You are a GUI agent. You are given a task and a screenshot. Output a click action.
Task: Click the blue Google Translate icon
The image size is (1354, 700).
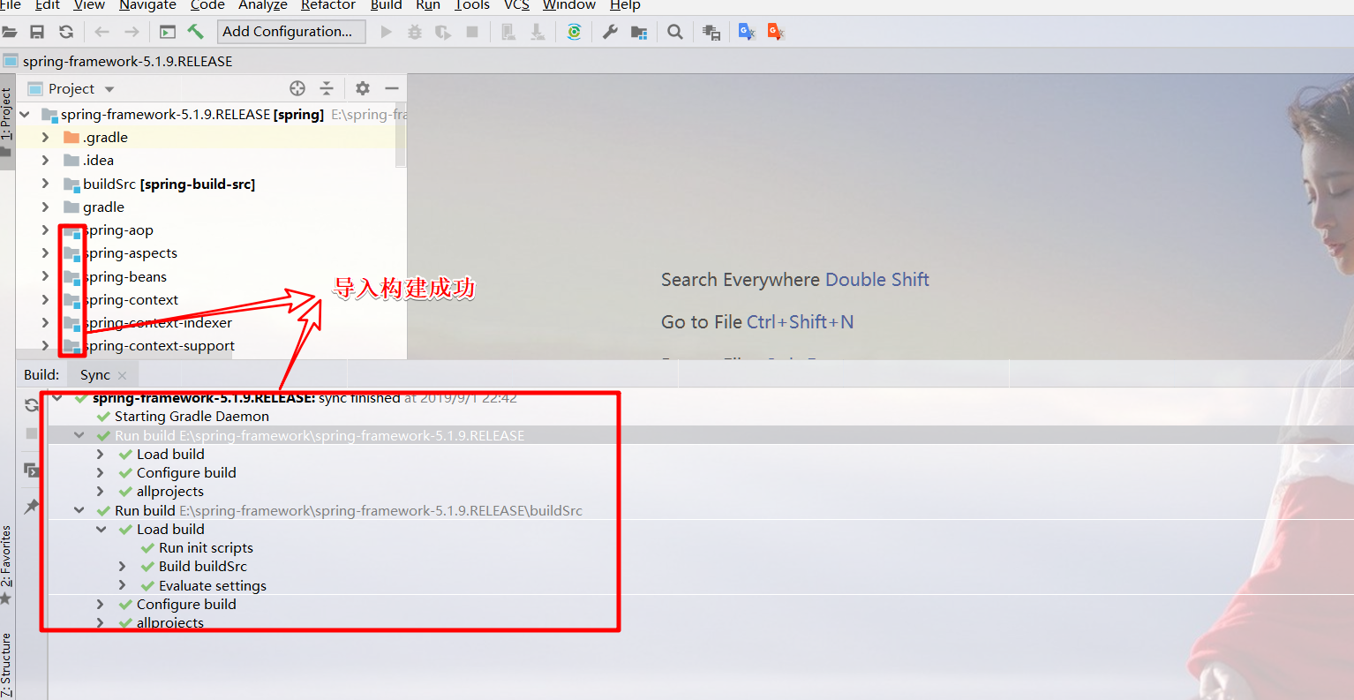[x=747, y=32]
